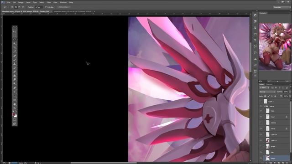The image size is (292, 164).
Task: Select the Eraser tool
Action: [15, 72]
